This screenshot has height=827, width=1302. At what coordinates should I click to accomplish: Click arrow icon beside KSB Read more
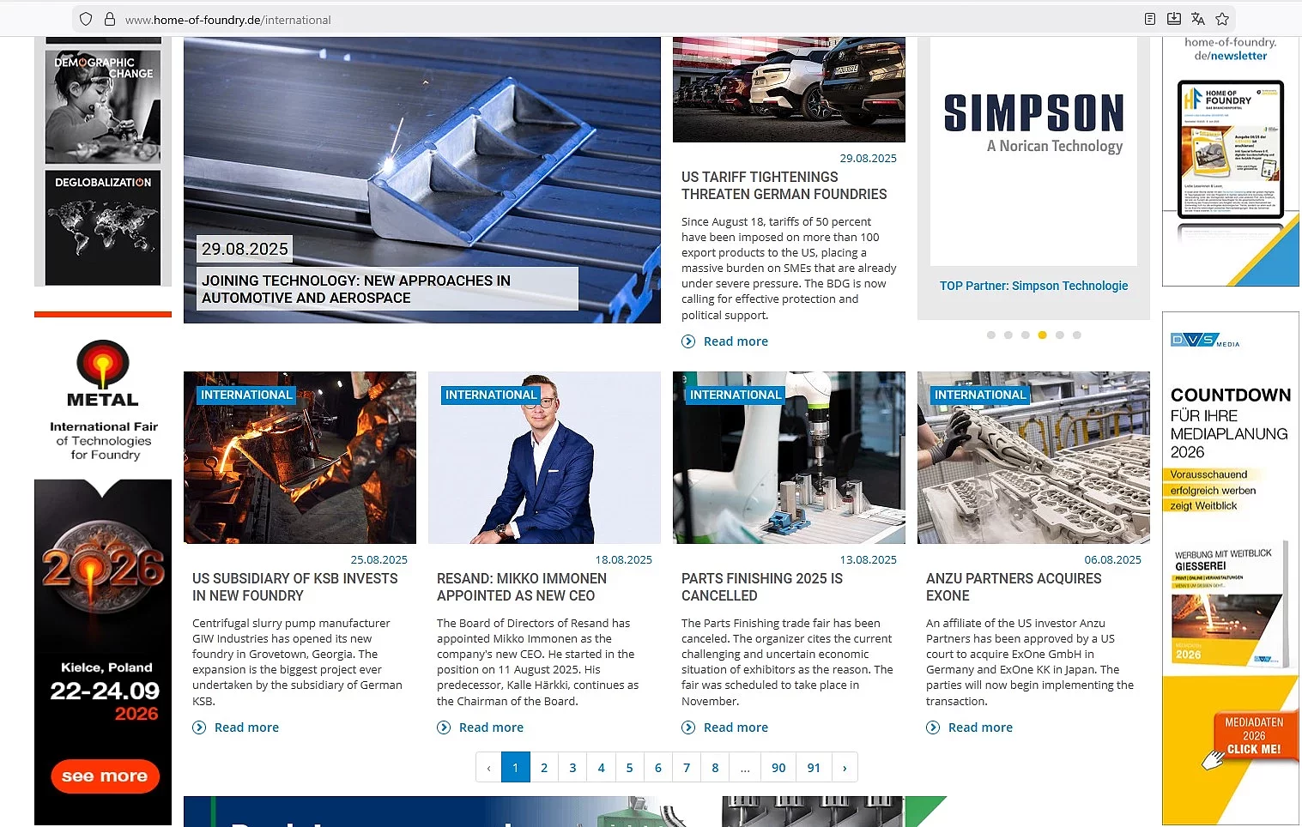(x=199, y=727)
